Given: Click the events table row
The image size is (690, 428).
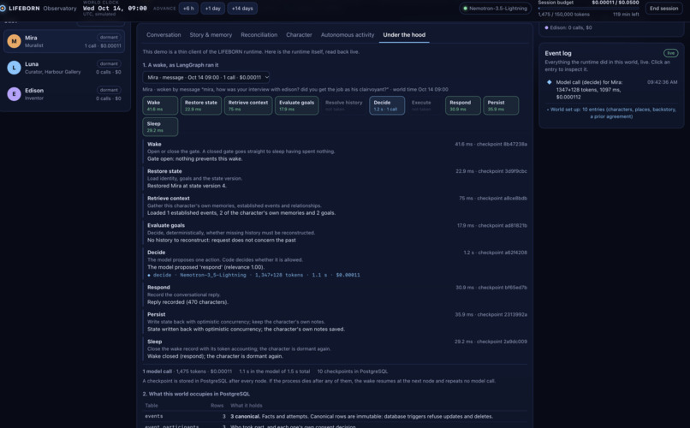Looking at the screenshot, I should (335, 417).
